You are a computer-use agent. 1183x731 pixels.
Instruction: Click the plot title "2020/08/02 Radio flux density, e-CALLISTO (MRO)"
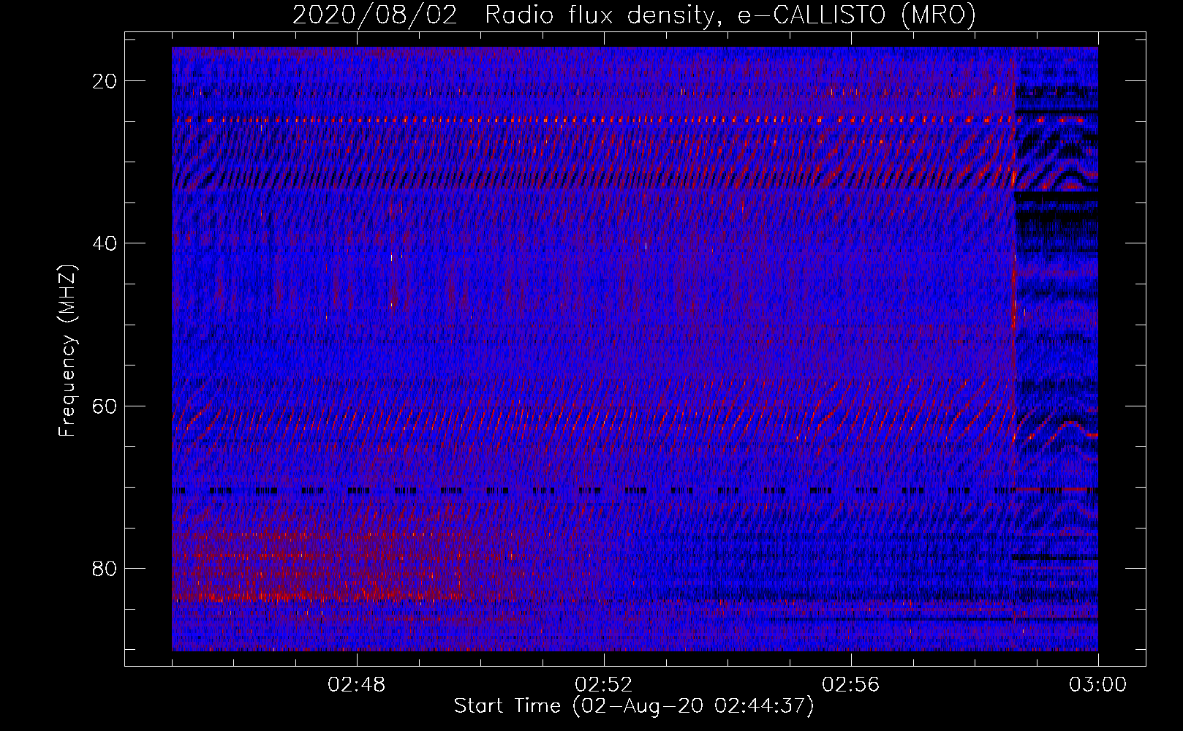634,15
